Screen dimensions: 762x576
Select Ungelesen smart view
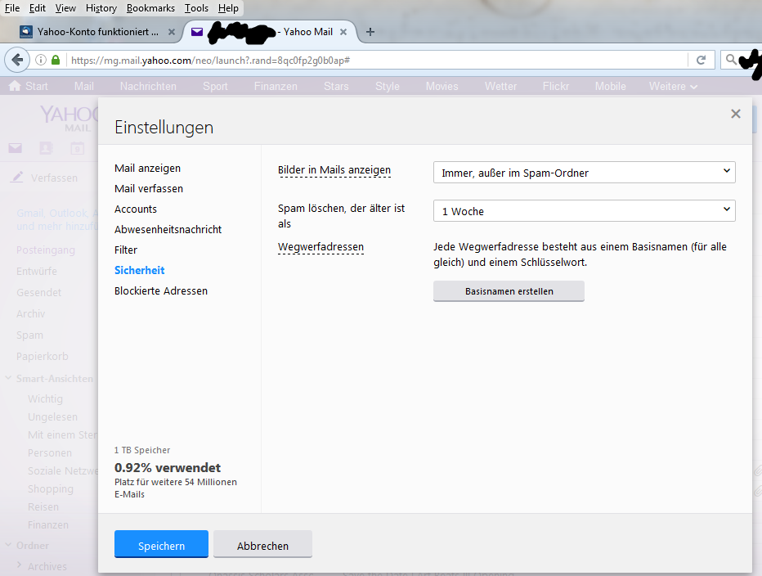pos(52,417)
